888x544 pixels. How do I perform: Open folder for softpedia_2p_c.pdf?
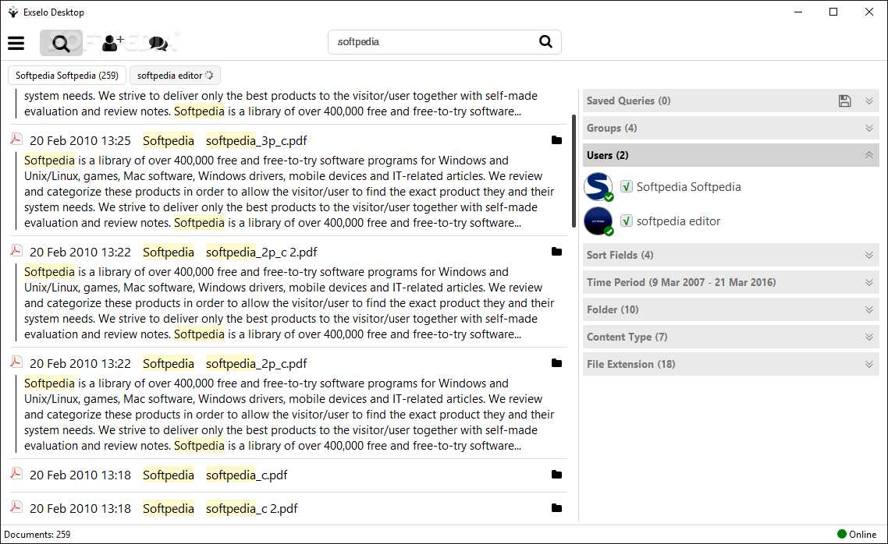point(556,363)
